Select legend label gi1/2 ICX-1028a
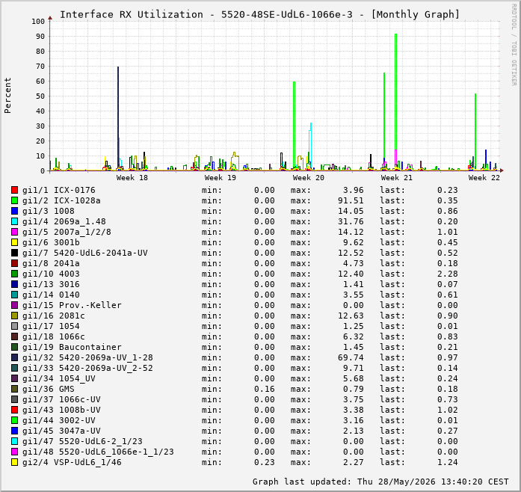521x492 pixels. pyautogui.click(x=61, y=200)
